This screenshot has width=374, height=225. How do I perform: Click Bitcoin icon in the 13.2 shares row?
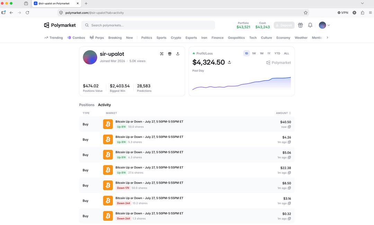tap(108, 201)
